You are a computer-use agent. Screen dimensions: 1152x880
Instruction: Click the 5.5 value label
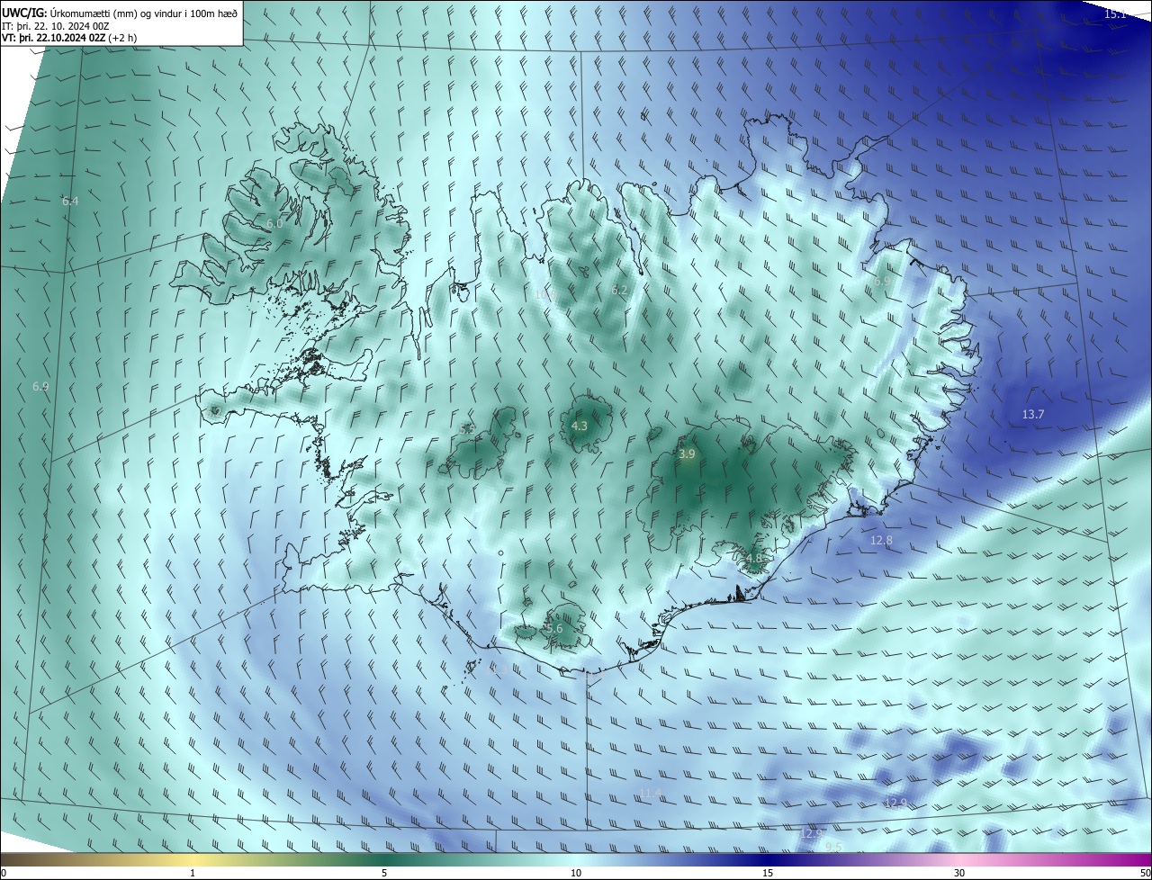click(467, 430)
